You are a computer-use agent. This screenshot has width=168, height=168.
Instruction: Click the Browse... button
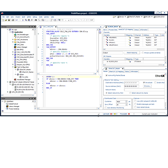[x=147, y=86]
